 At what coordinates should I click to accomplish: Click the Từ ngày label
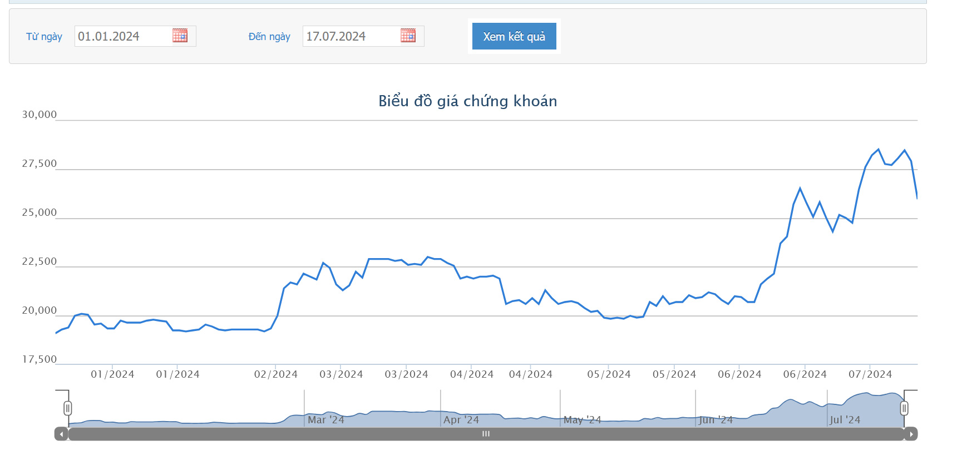pyautogui.click(x=44, y=37)
